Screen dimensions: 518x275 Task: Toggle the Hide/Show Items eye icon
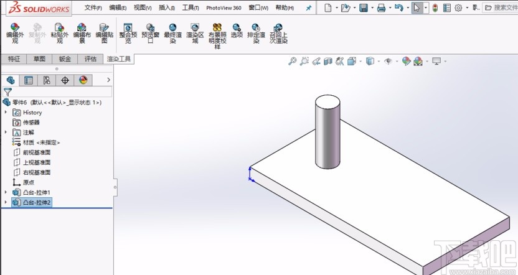(387, 61)
